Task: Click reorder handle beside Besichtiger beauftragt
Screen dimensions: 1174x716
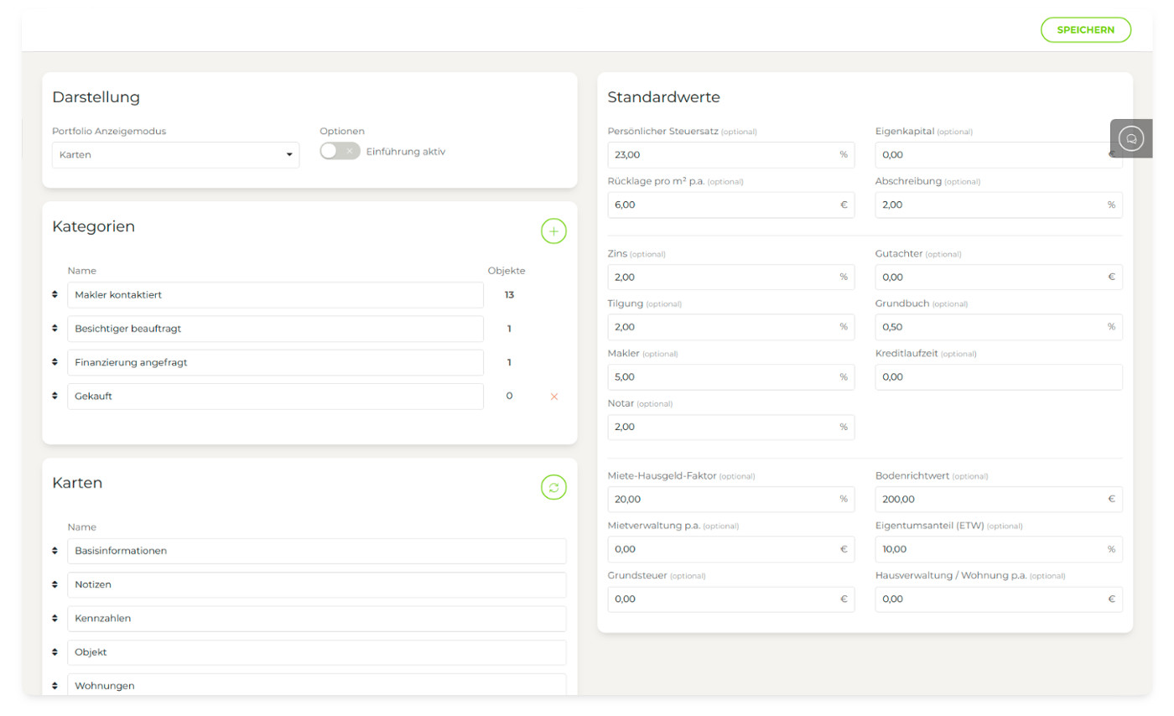Action: [x=55, y=329]
